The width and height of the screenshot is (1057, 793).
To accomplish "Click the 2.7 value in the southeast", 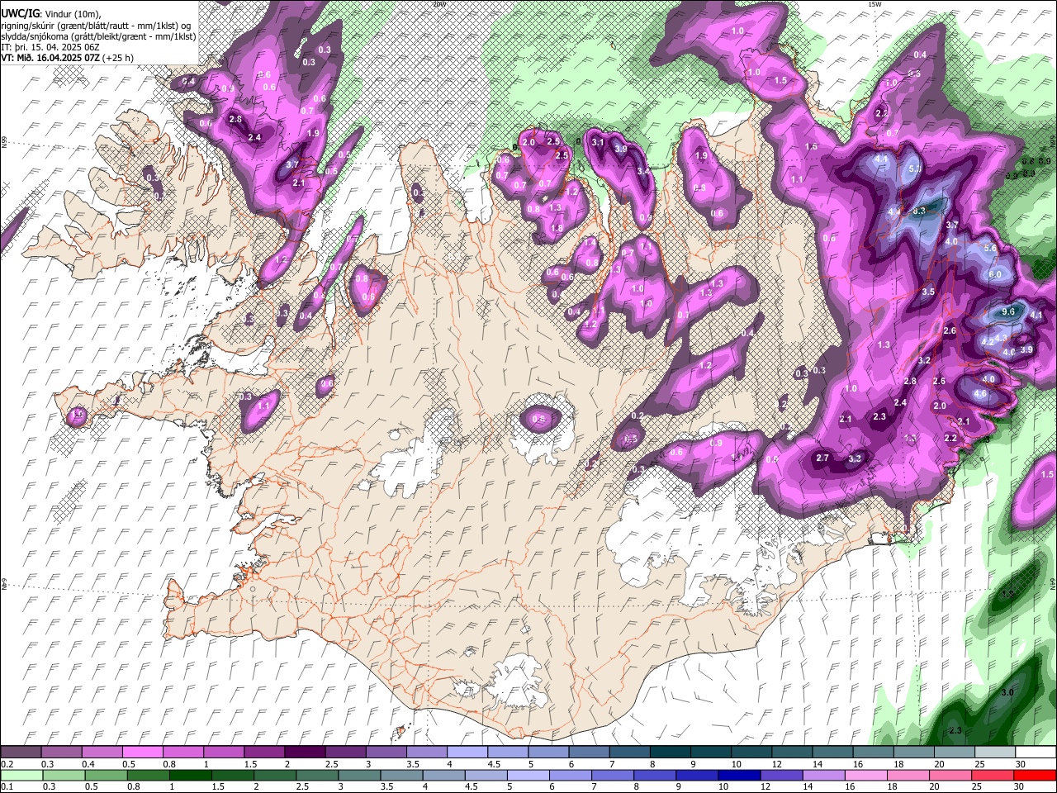I will pos(822,458).
